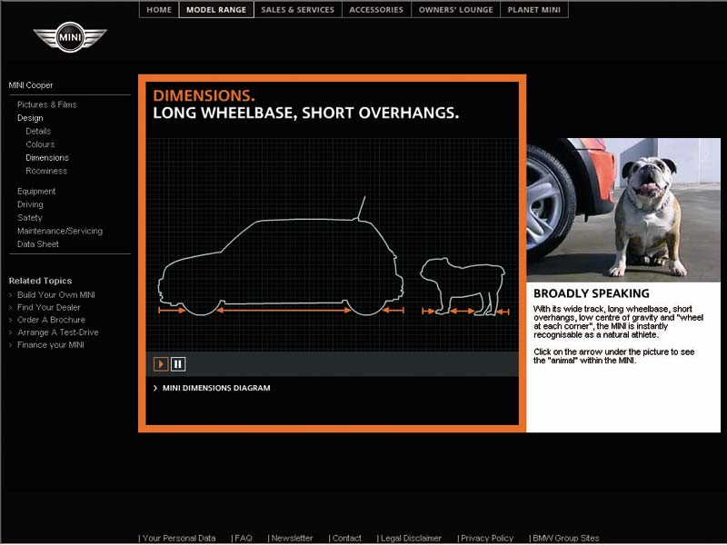
Task: Go to Sales & Services tab
Action: tap(297, 10)
